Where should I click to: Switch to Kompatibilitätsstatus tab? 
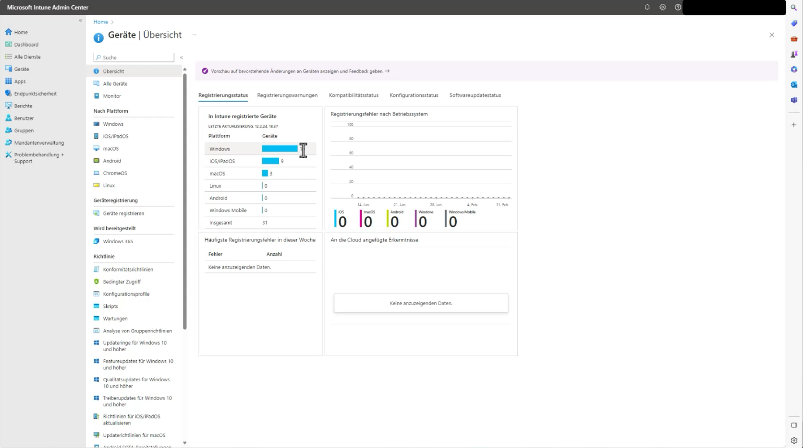click(x=354, y=95)
